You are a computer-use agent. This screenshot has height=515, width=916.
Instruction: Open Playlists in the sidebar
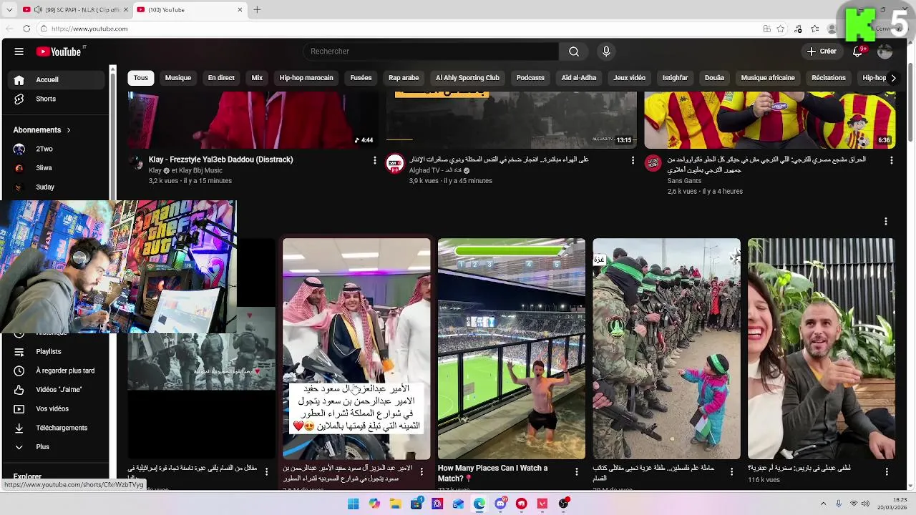coord(57,352)
